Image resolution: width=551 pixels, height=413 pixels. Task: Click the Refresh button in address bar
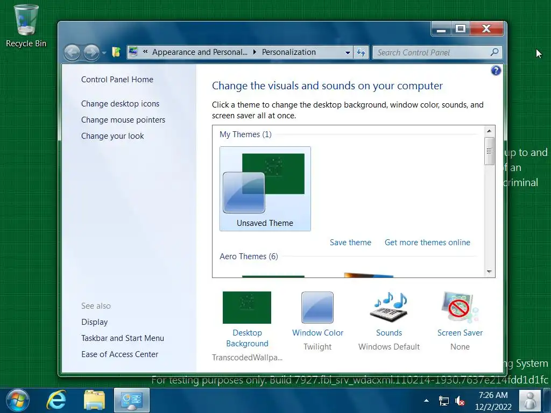[361, 53]
